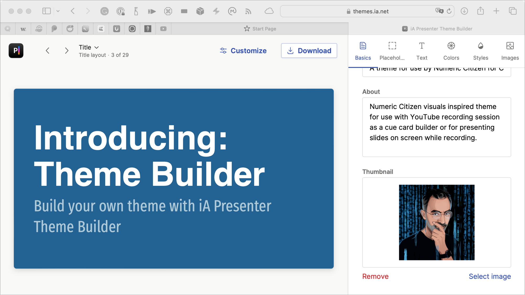525x295 pixels.
Task: Click the Download button
Action: pos(309,50)
